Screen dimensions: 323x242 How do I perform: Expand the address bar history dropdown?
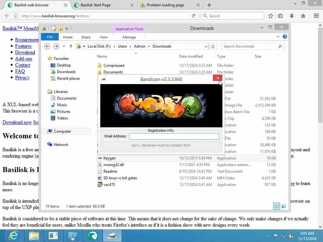(x=206, y=46)
